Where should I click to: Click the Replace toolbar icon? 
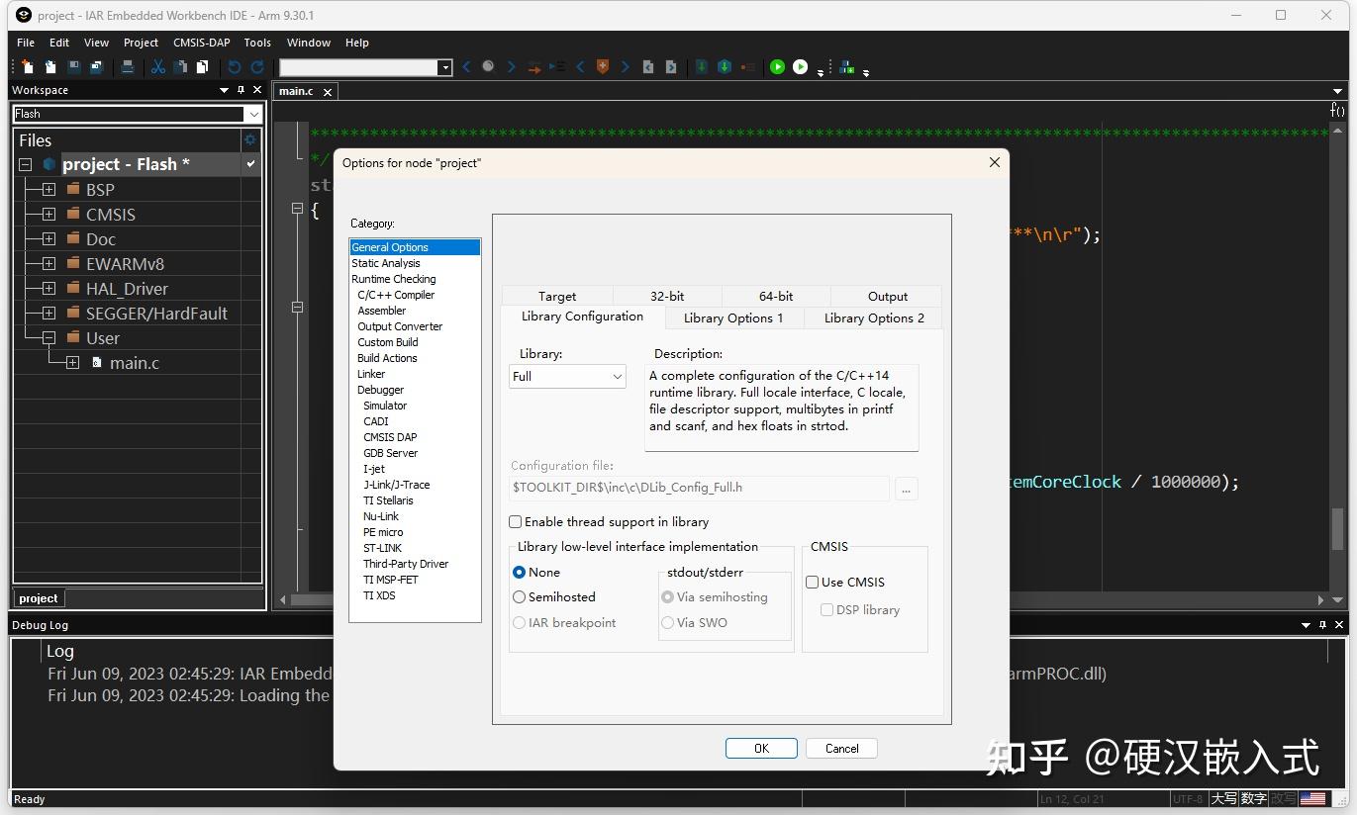pos(534,67)
